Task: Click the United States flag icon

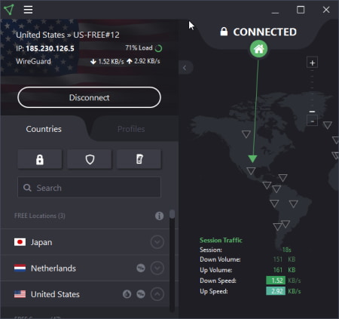Action: (x=20, y=294)
